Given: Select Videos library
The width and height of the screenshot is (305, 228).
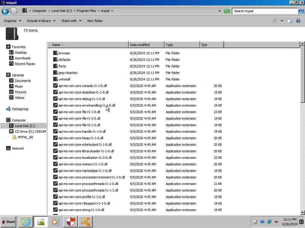Looking at the screenshot, I should 20,97.
